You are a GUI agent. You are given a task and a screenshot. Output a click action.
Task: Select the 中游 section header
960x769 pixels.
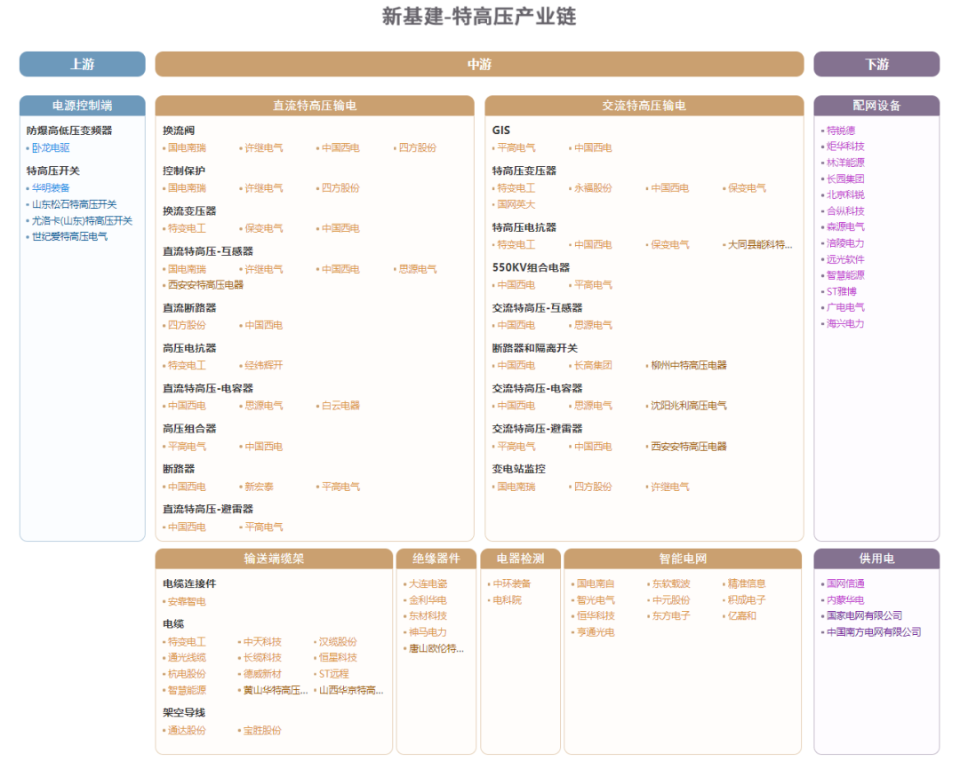(x=480, y=64)
